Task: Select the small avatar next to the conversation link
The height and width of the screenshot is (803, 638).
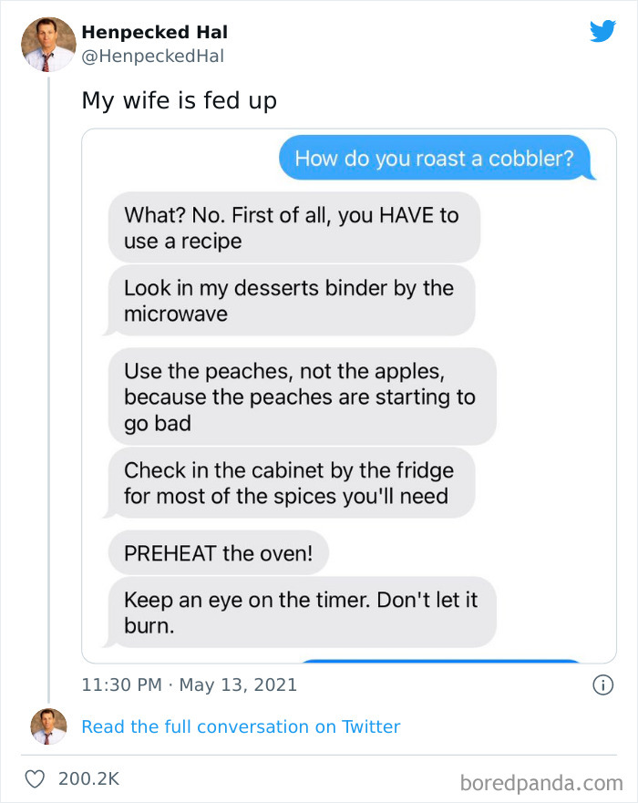Action: 48,726
